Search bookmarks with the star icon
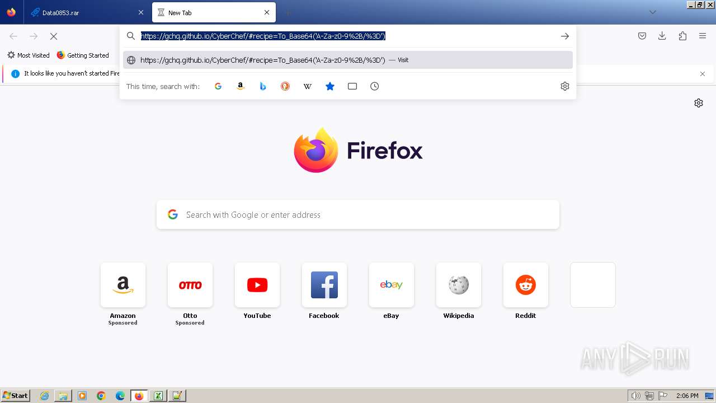 click(330, 86)
